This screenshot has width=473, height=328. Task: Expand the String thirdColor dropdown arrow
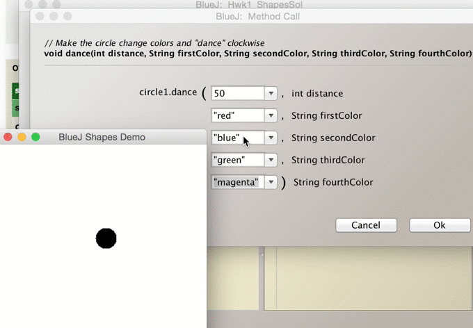pyautogui.click(x=271, y=160)
